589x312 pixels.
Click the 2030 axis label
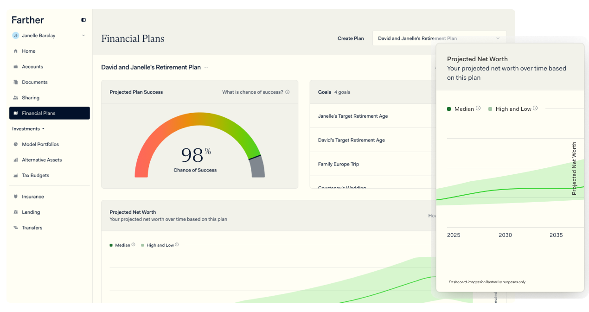505,235
